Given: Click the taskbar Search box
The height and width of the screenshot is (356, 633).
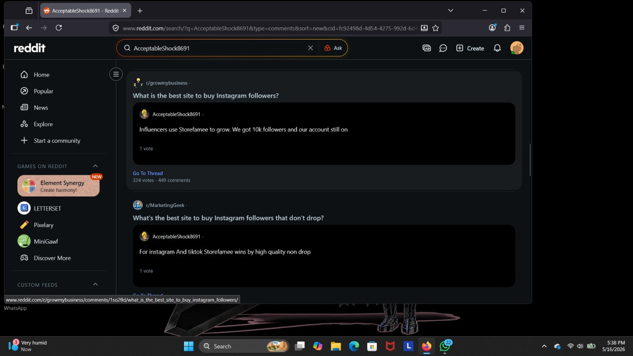Looking at the screenshot, I should tap(244, 346).
